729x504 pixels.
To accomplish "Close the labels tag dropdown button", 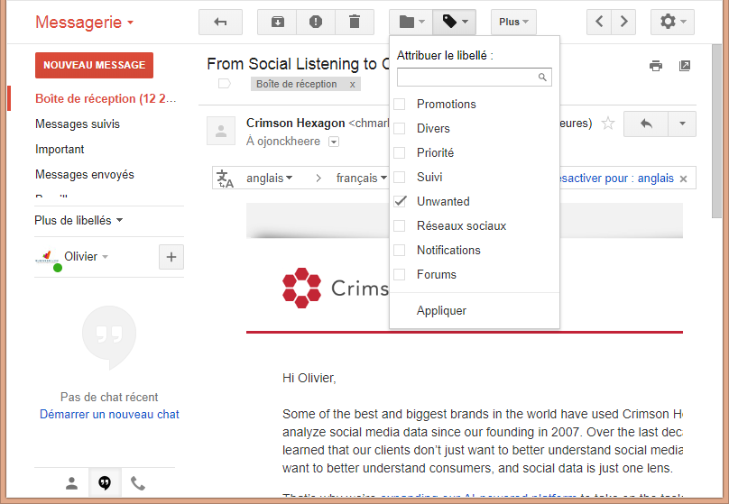I will click(x=454, y=22).
